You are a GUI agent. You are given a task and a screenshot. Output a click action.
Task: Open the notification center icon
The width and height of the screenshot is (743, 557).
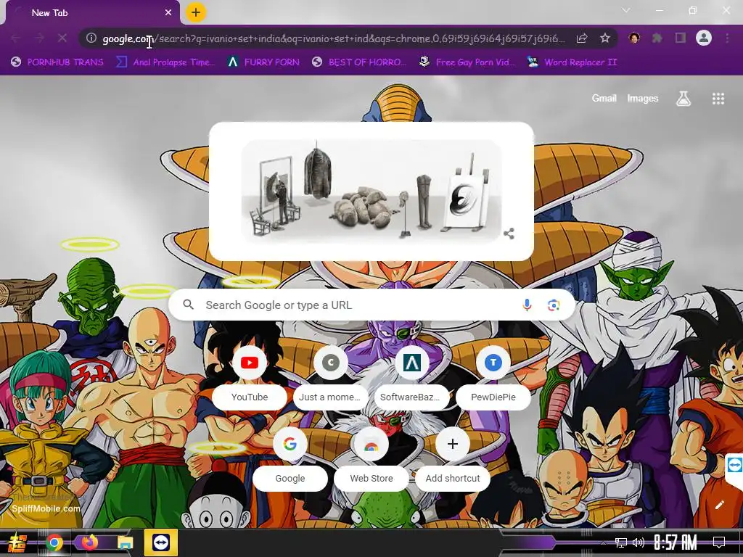pyautogui.click(x=719, y=542)
